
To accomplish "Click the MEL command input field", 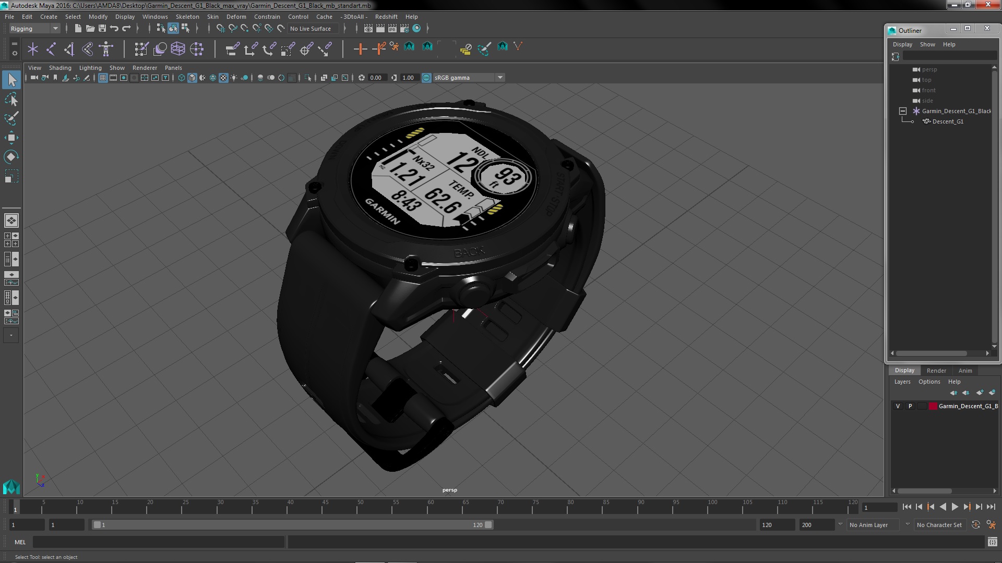I will [x=159, y=542].
